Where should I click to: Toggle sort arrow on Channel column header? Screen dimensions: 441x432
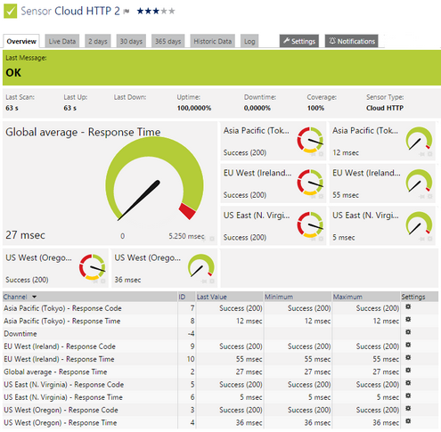pyautogui.click(x=34, y=297)
